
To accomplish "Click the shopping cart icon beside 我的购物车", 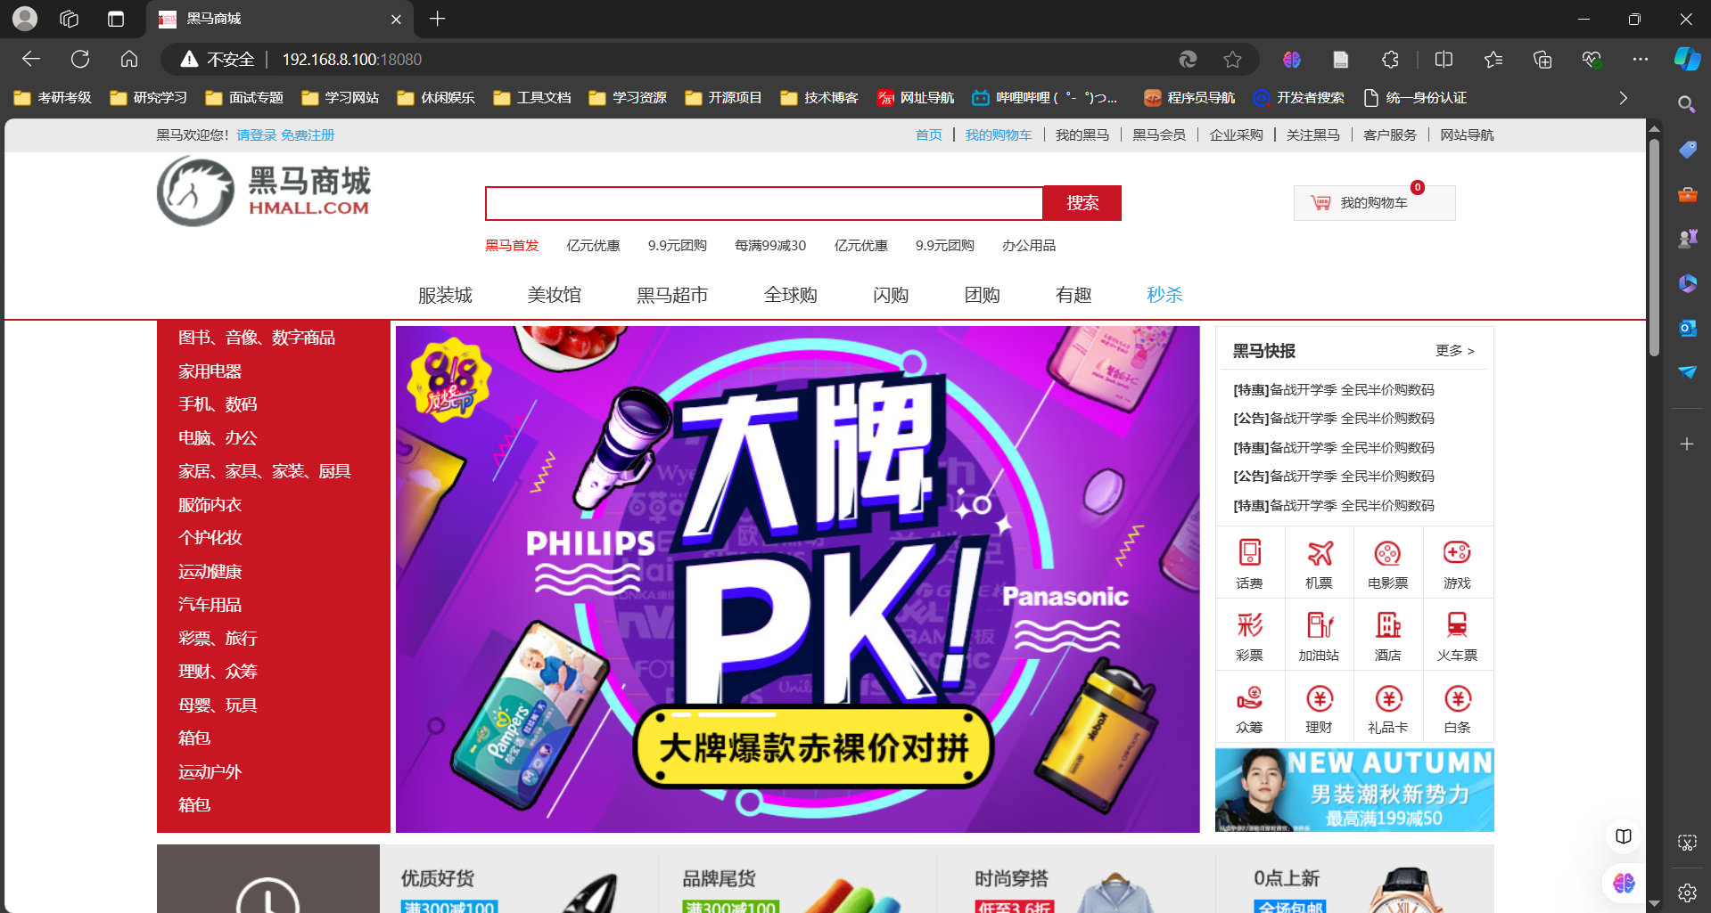I will [x=1320, y=202].
